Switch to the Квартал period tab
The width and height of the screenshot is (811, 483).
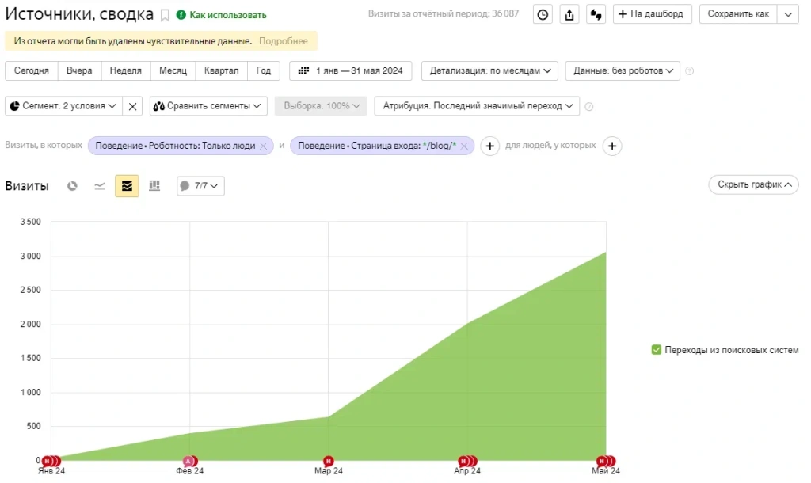[x=221, y=70]
